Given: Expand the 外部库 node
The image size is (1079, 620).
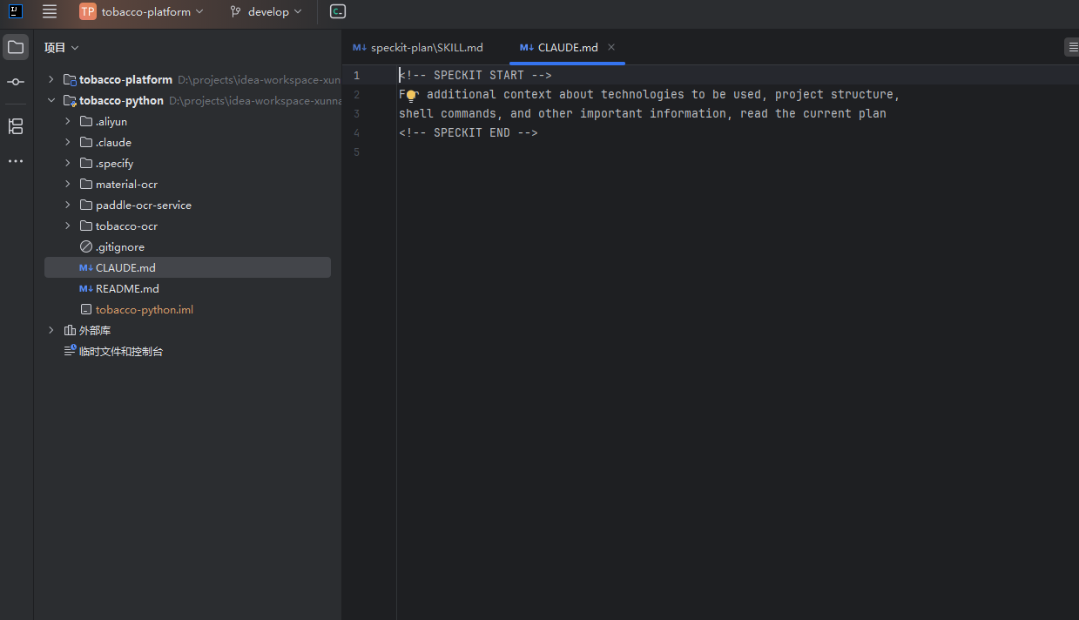Looking at the screenshot, I should (x=51, y=330).
